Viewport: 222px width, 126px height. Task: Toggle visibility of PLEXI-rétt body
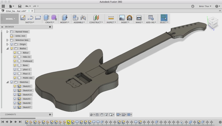pos(15,78)
